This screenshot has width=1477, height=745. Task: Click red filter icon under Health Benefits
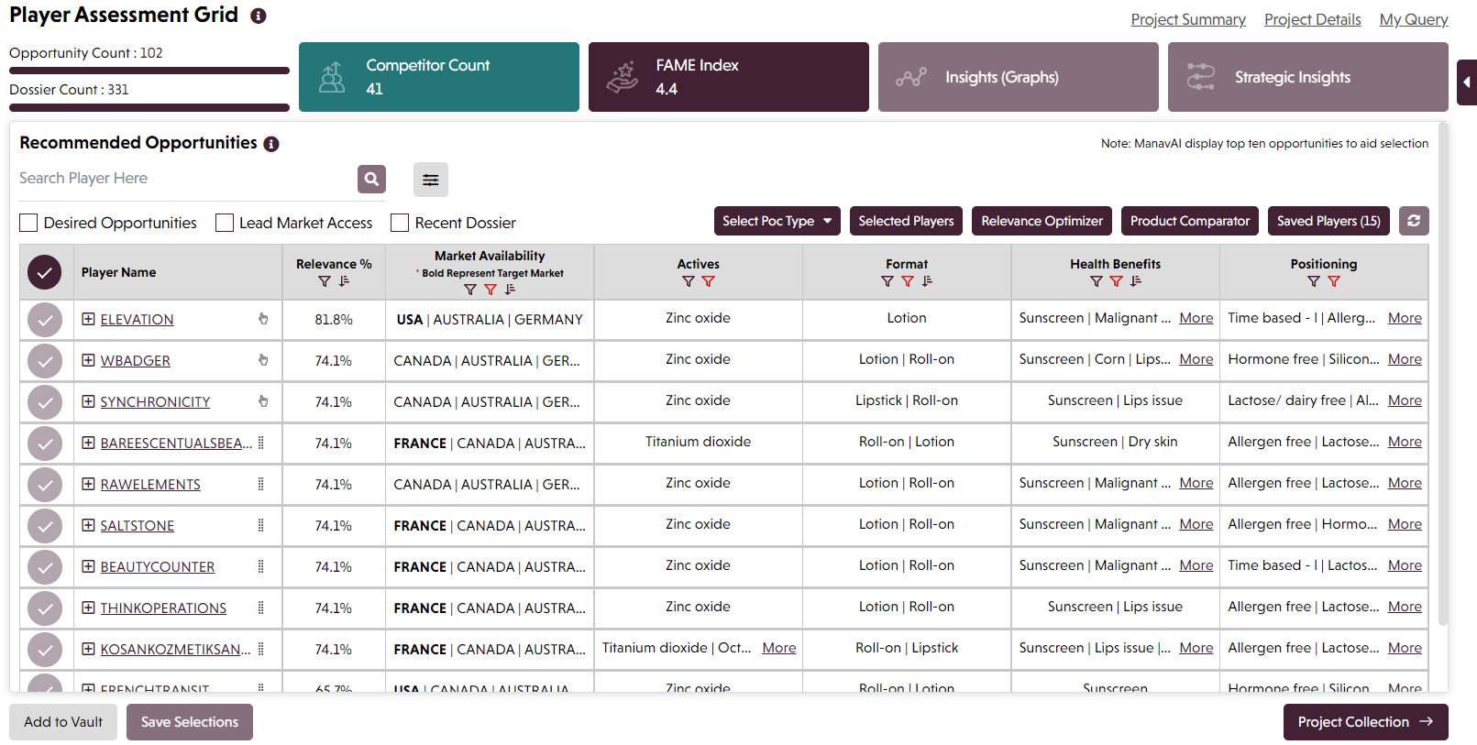[1116, 281]
